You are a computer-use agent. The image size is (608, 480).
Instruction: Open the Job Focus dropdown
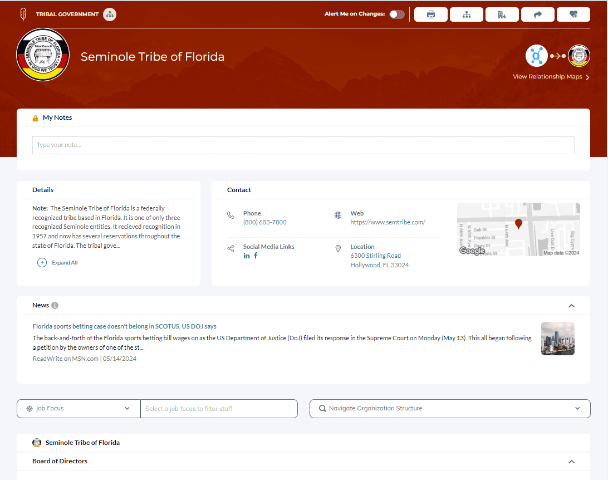pos(79,409)
